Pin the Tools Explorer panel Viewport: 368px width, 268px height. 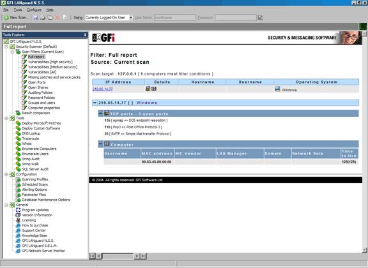pos(85,34)
